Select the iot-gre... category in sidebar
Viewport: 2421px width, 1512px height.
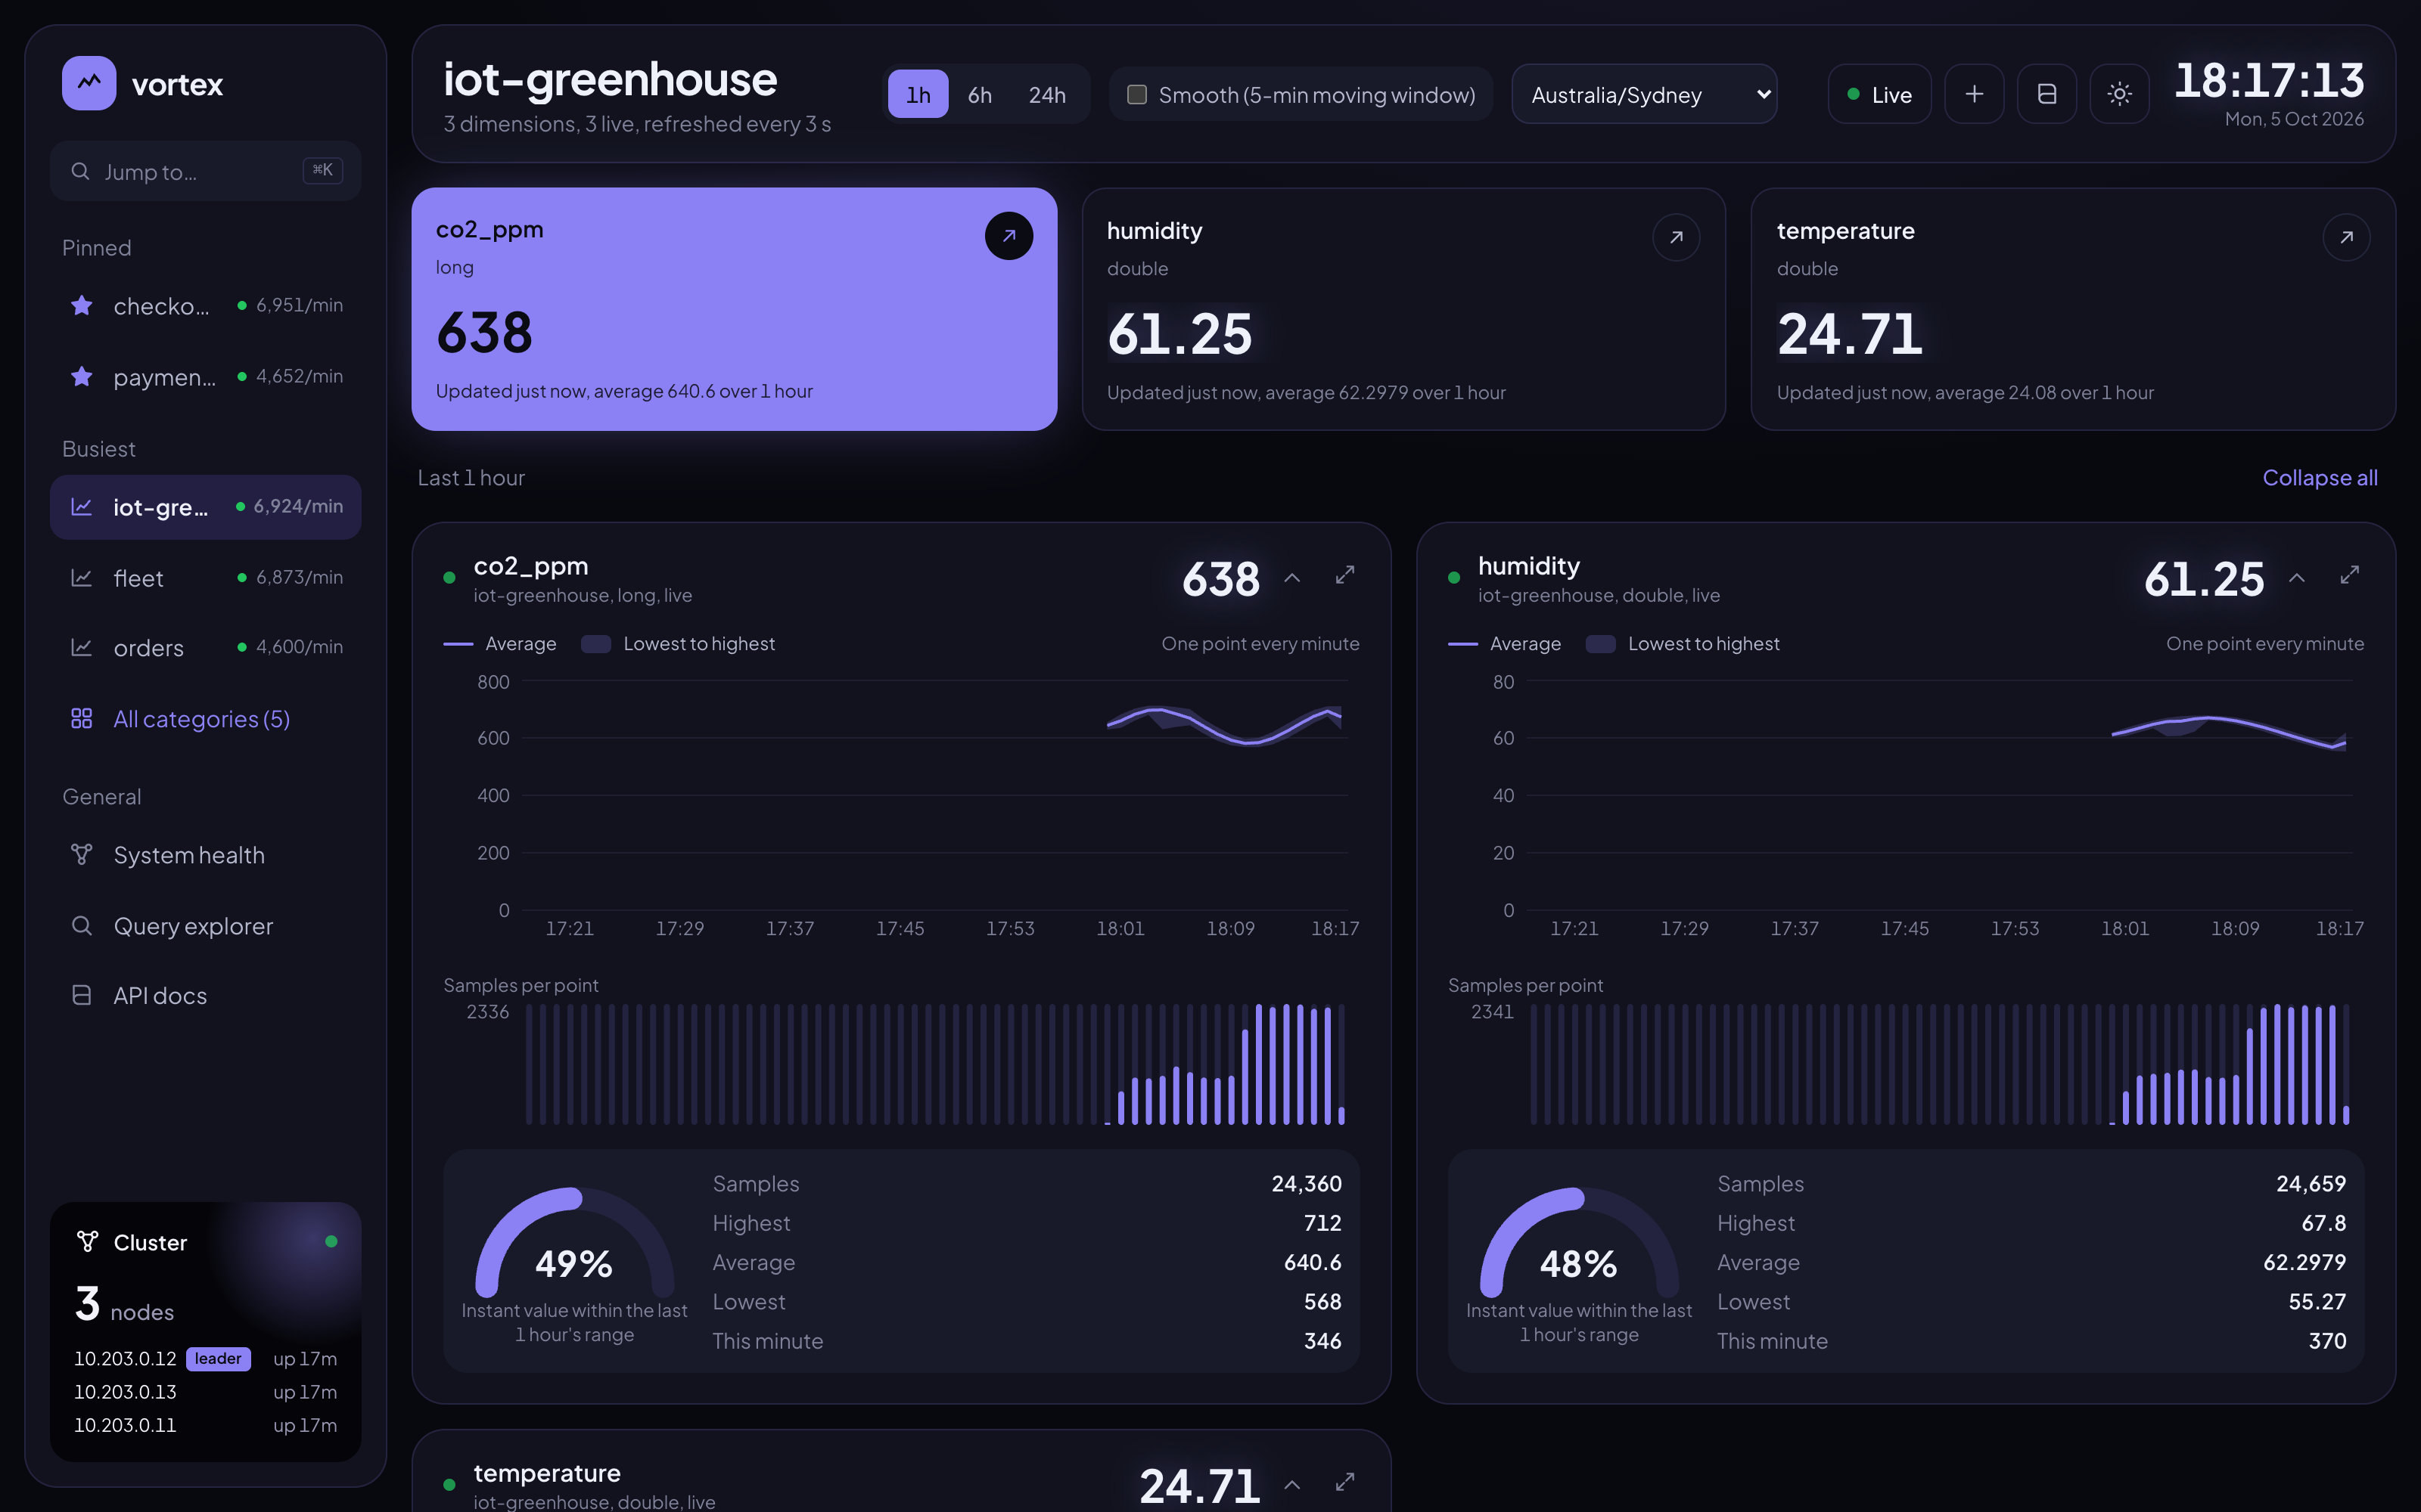205,507
